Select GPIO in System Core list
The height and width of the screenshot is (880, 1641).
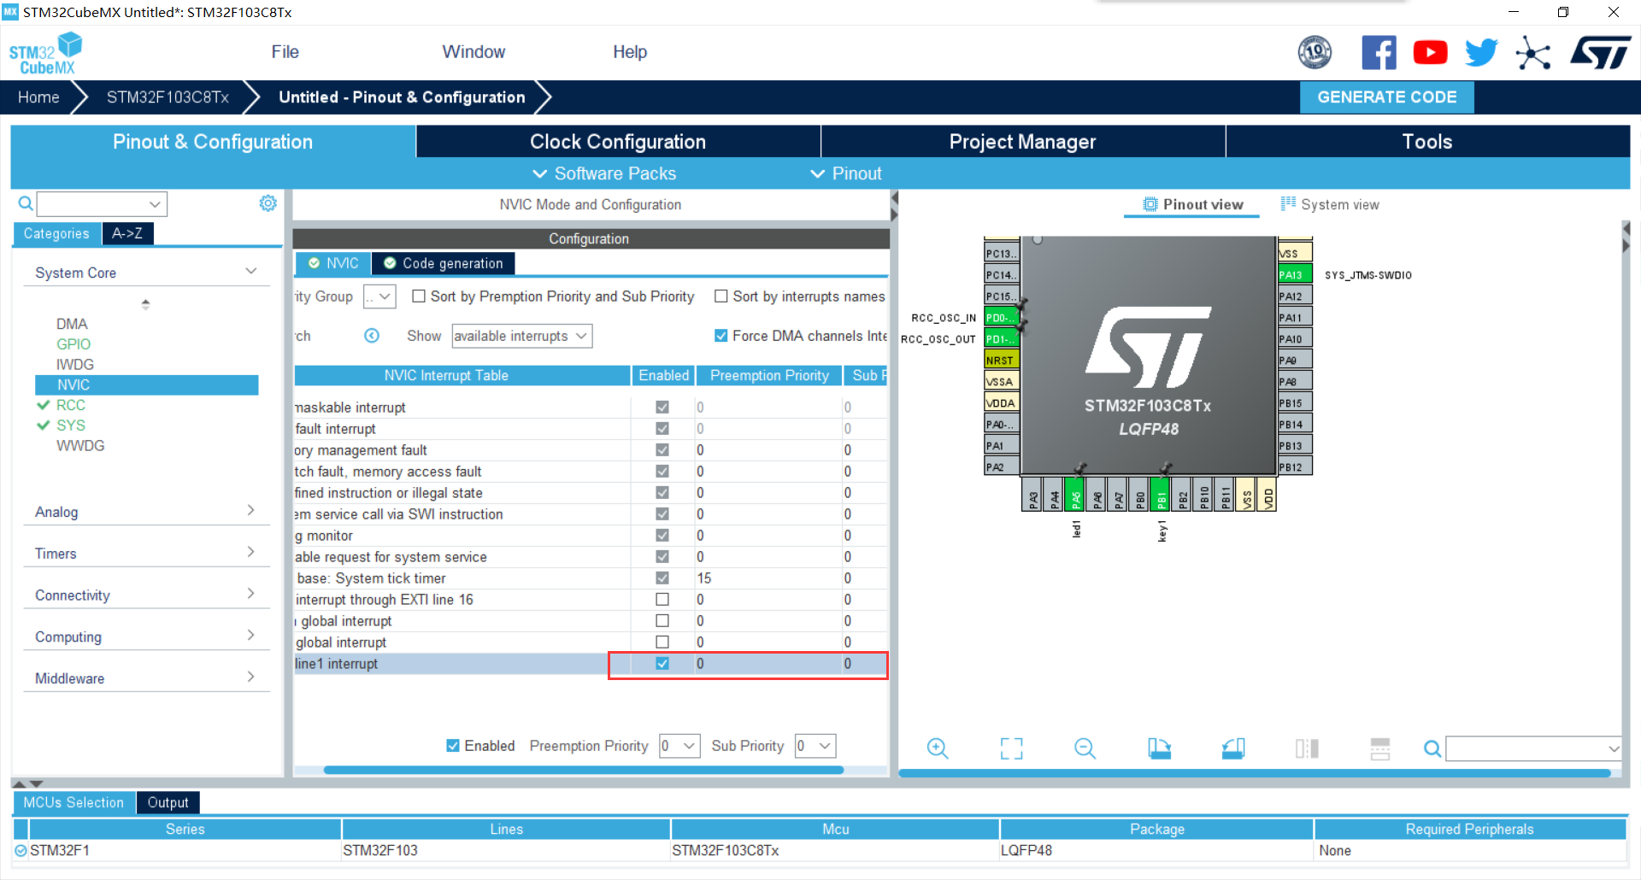74,344
